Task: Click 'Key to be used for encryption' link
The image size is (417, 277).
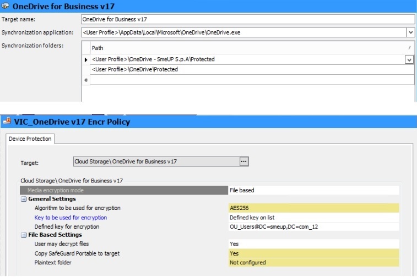Action: click(x=71, y=218)
